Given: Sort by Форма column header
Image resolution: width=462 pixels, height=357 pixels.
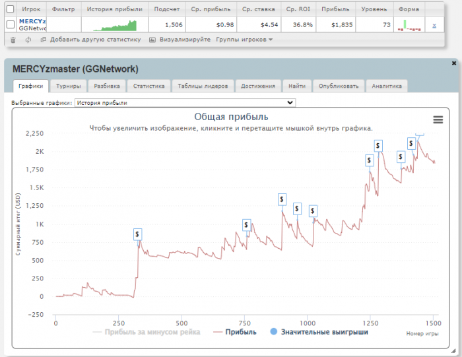Looking at the screenshot, I should point(409,9).
